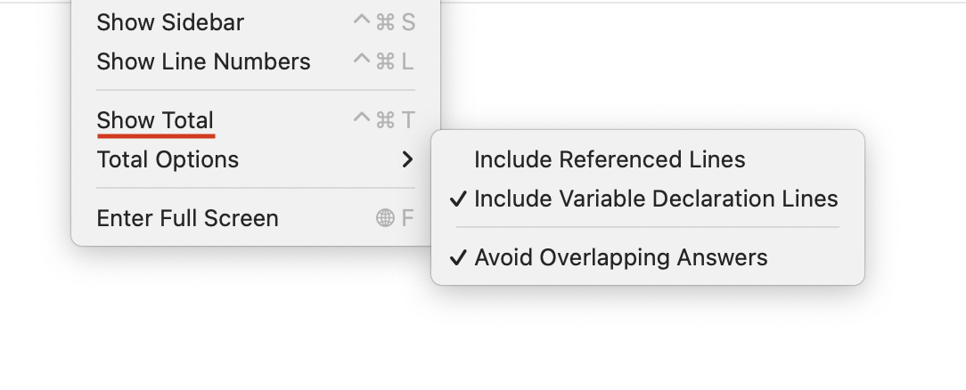Select Show Sidebar menu item
Viewport: 966px width, 390px height.
click(256, 22)
